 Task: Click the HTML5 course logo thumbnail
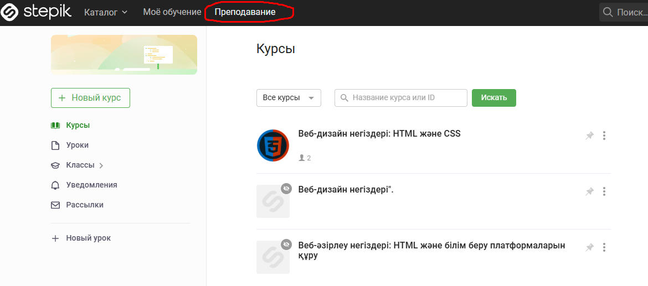[x=273, y=145]
